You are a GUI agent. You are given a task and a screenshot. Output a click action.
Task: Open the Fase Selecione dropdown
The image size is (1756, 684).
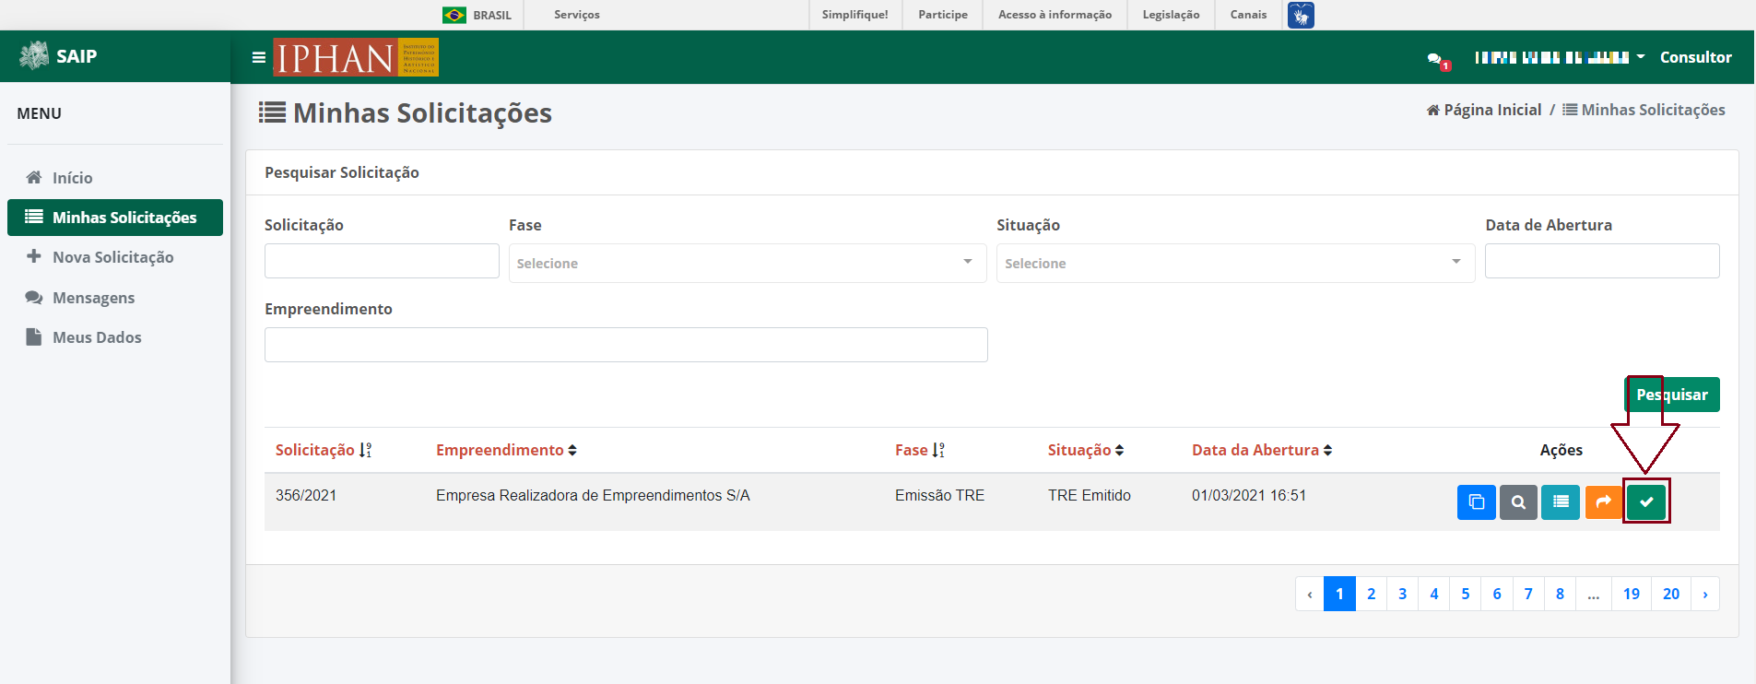(x=748, y=263)
